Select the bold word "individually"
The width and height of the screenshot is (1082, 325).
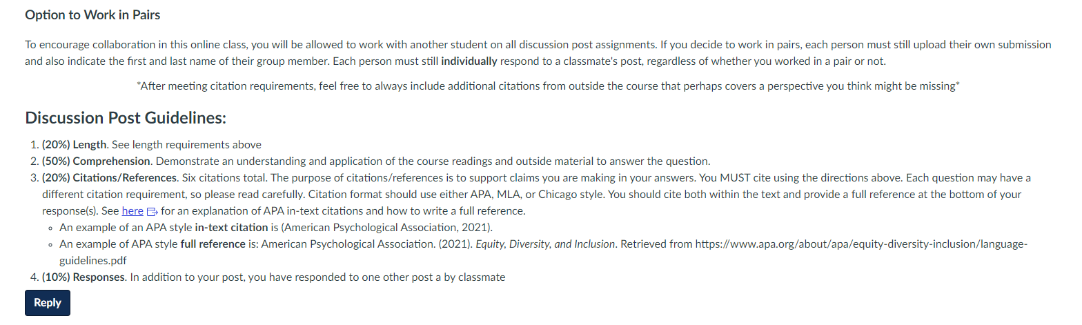click(469, 61)
